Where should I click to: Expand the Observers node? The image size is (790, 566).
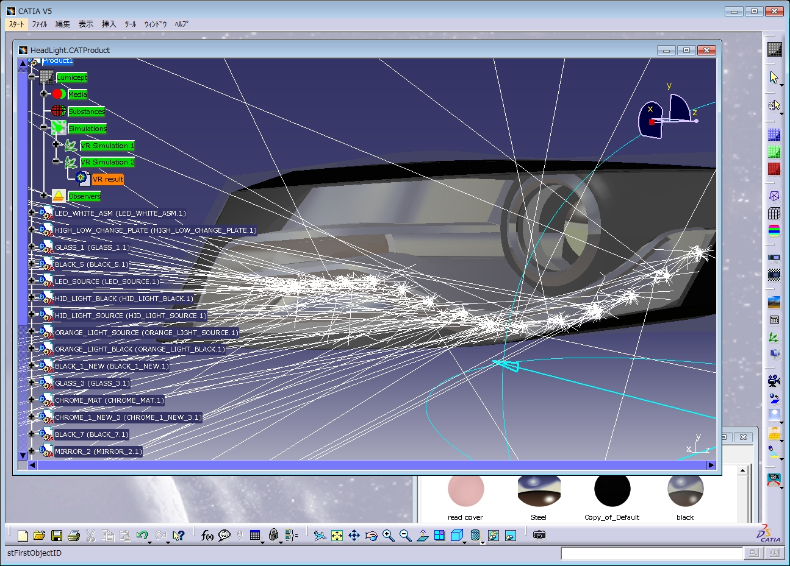pyautogui.click(x=44, y=196)
